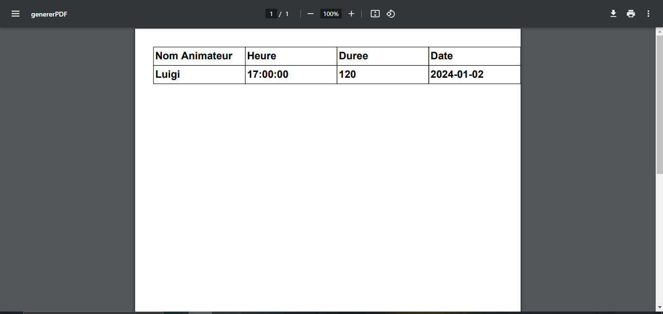The image size is (663, 314).
Task: Print the PDF using the printer icon
Action: (x=631, y=14)
